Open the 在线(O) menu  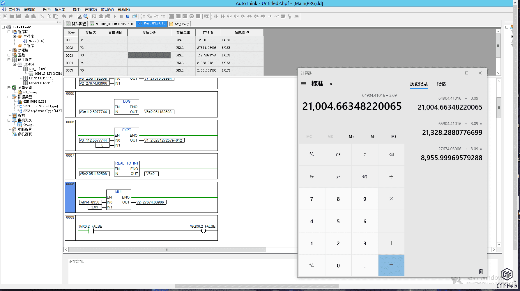pyautogui.click(x=91, y=10)
